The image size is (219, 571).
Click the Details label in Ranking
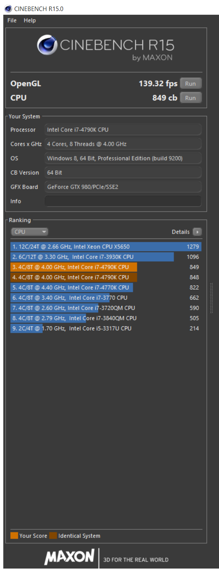(181, 232)
